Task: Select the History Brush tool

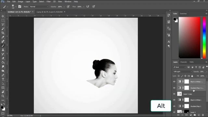Action: tap(3, 54)
